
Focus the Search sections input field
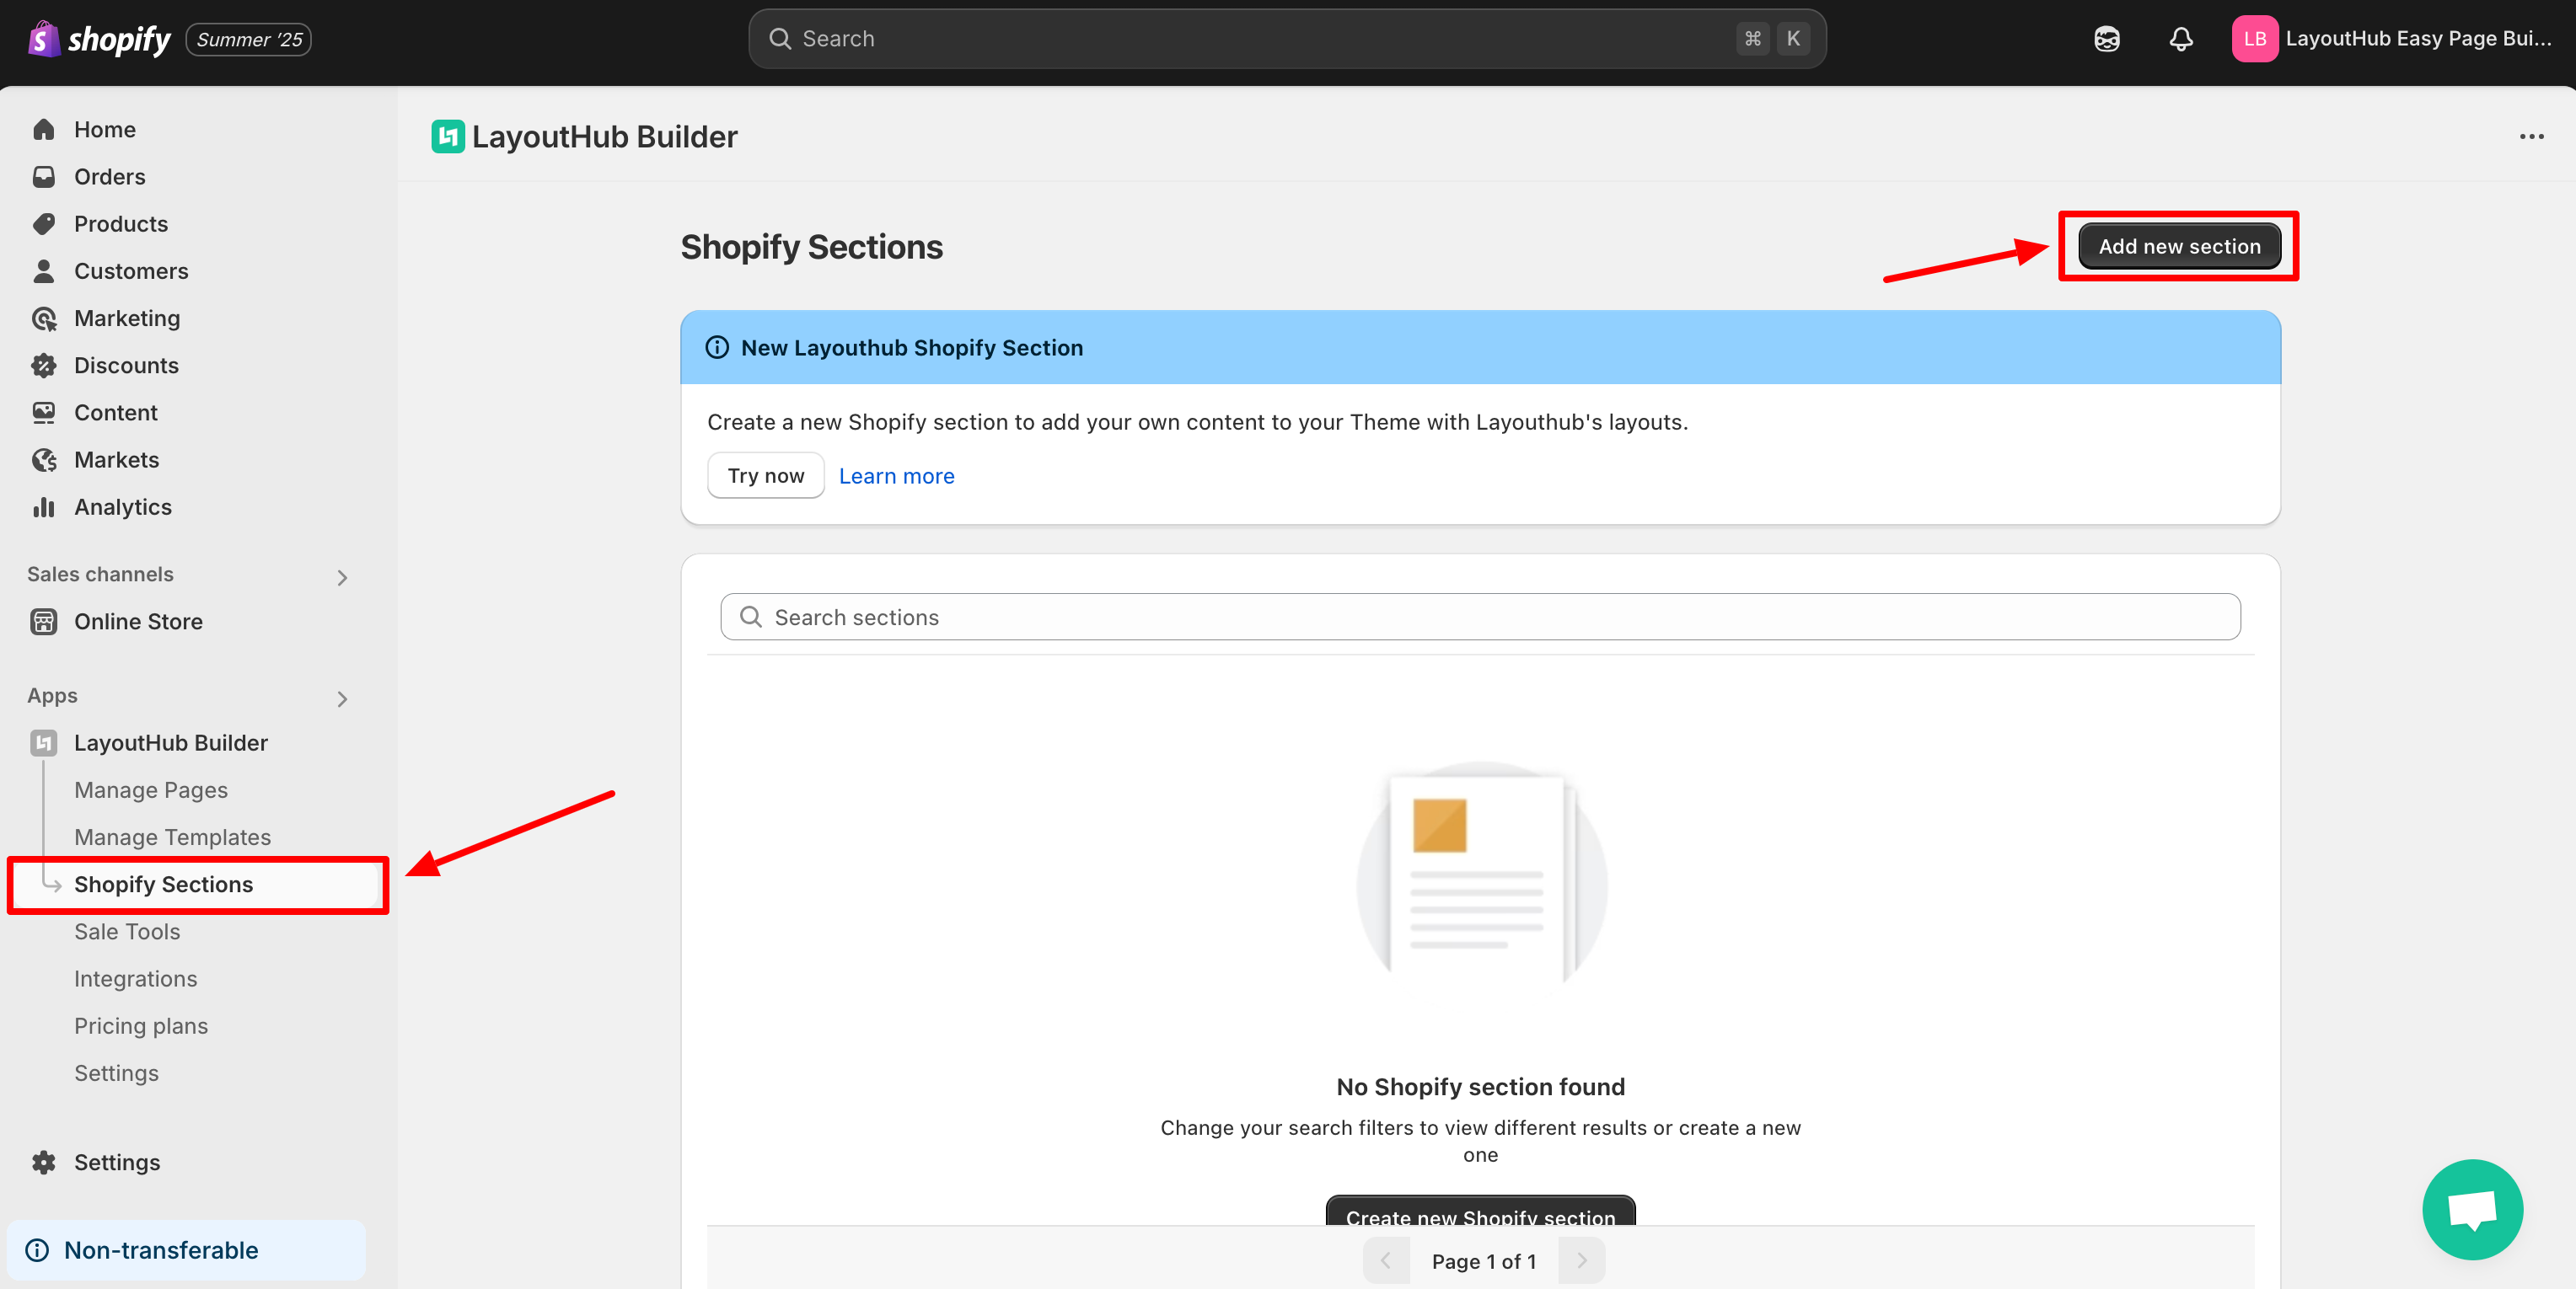(x=1480, y=617)
